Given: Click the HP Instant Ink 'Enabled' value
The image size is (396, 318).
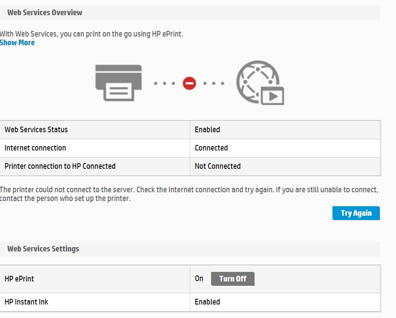Looking at the screenshot, I should 207,302.
